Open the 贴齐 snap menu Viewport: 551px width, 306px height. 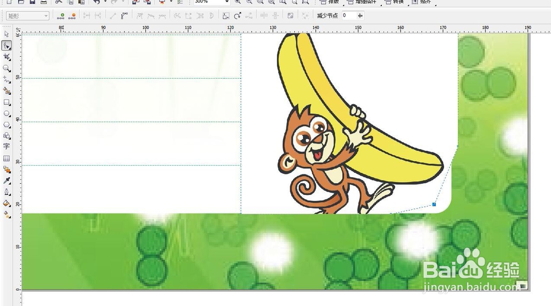click(x=422, y=2)
